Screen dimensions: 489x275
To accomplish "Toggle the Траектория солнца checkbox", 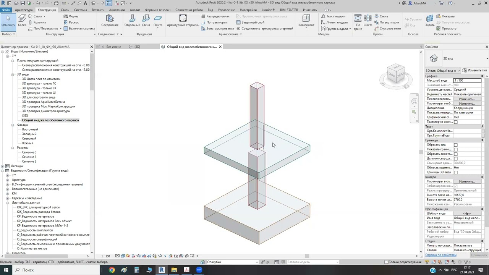I will tap(455, 122).
